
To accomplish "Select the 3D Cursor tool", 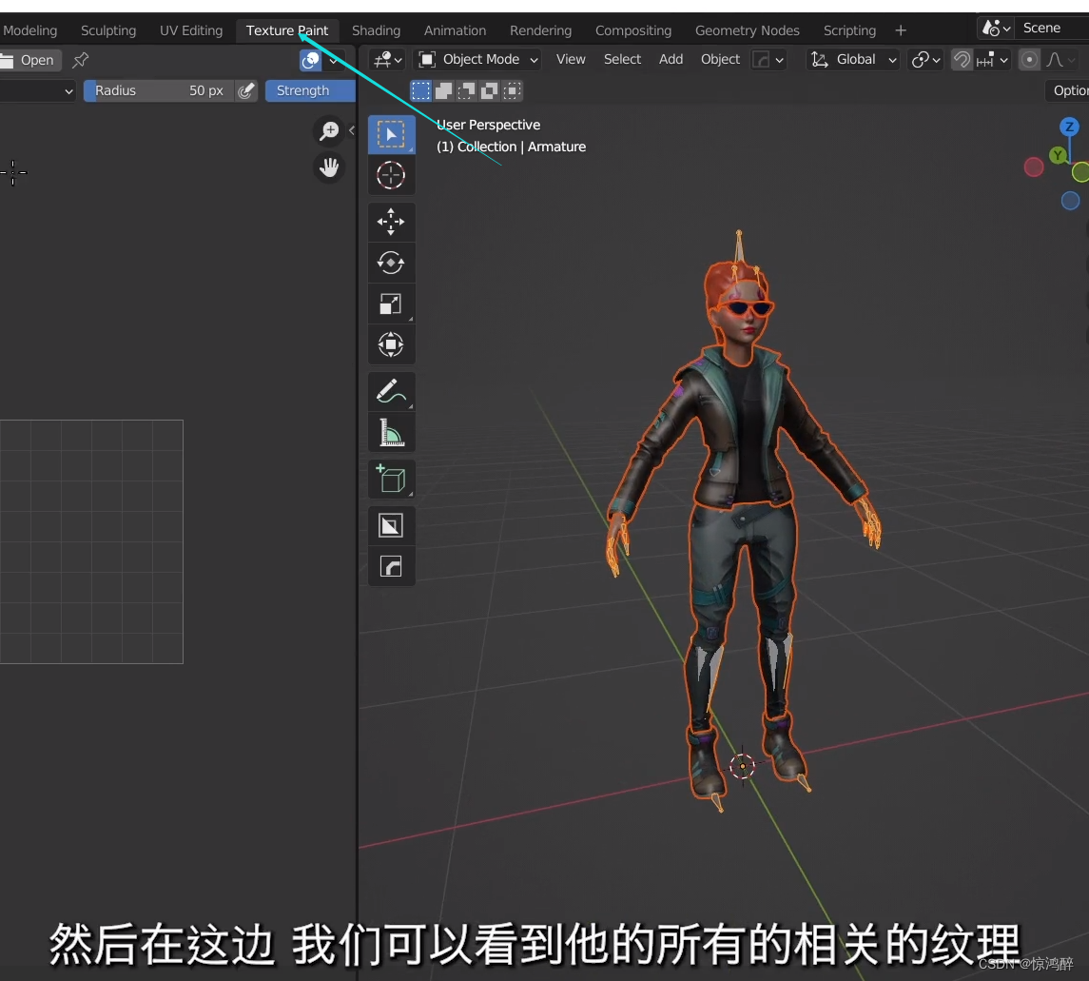I will [x=391, y=175].
